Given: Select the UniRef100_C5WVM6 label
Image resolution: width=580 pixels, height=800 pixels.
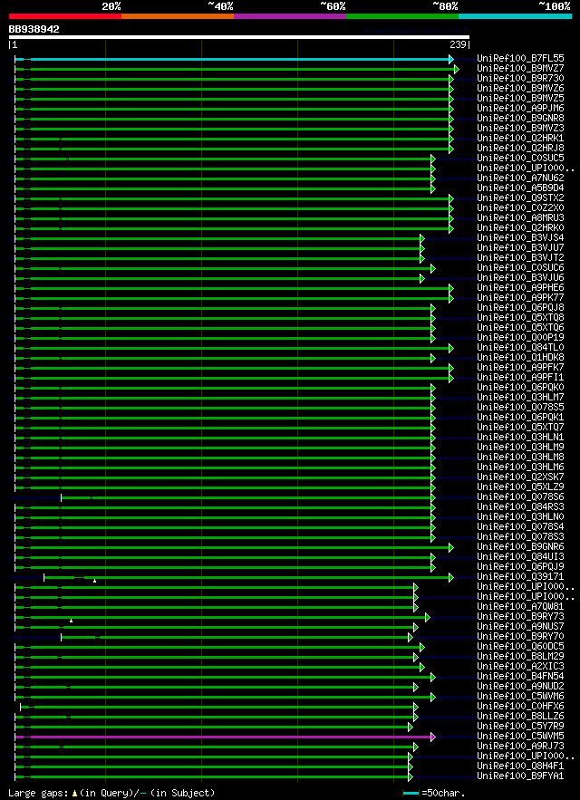Looking at the screenshot, I should tap(520, 696).
